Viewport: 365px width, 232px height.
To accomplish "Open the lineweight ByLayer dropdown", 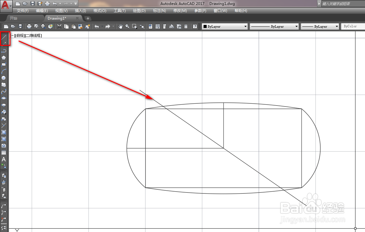I will (320, 26).
